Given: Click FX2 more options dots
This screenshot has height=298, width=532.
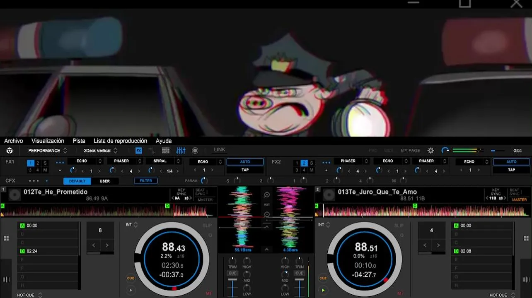Looking at the screenshot, I should click(326, 163).
